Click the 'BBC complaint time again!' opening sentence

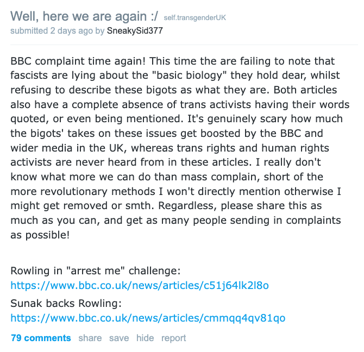[78, 61]
